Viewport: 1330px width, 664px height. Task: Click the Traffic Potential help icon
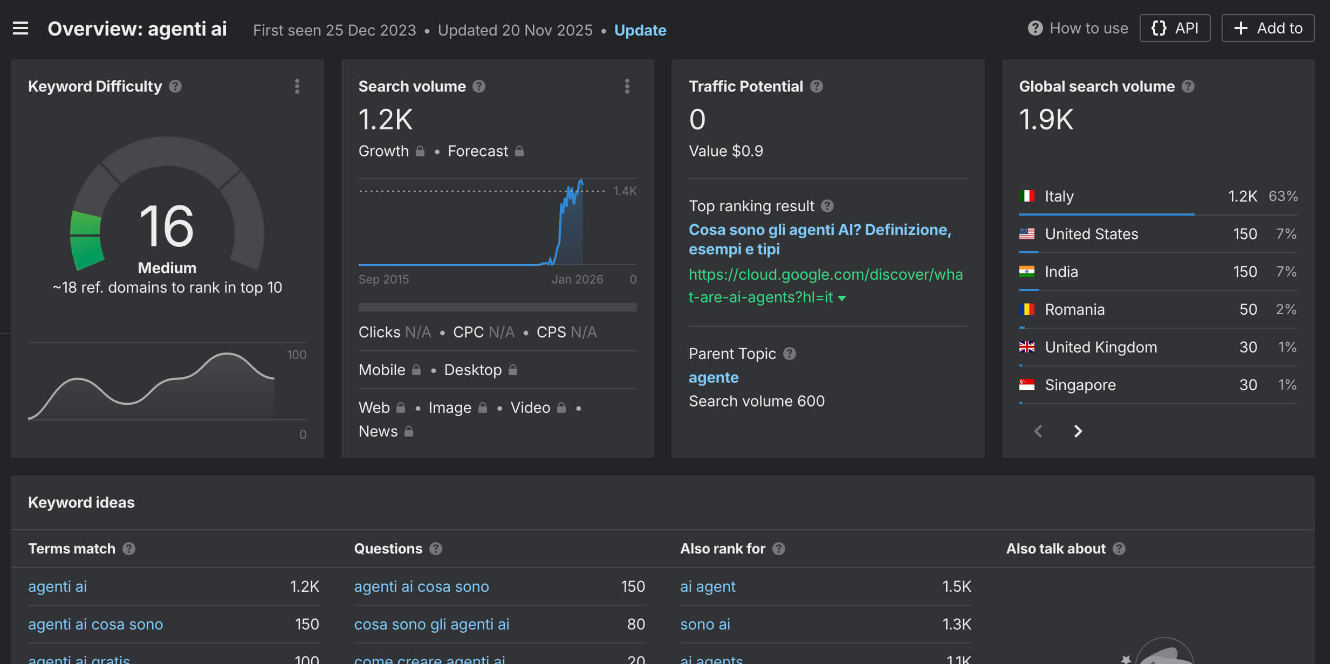817,86
